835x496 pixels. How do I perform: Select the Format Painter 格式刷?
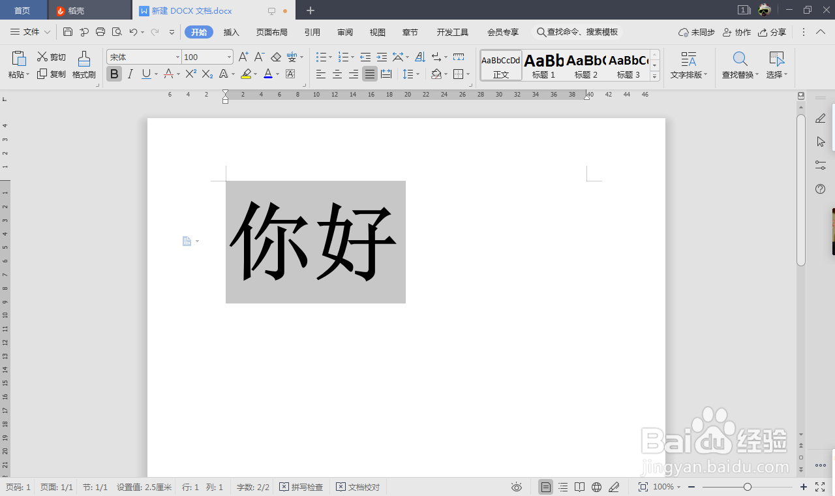coord(84,65)
